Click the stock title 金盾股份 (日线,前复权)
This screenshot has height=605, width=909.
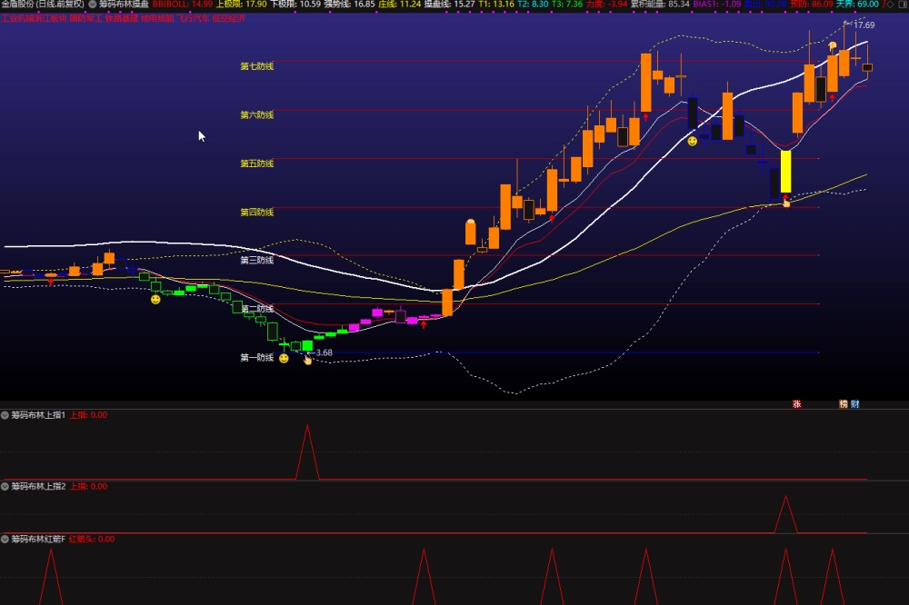(x=43, y=4)
